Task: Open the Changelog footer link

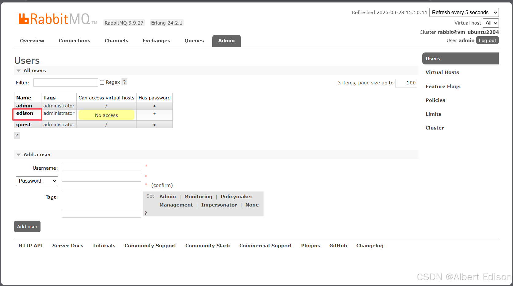Action: pos(370,245)
